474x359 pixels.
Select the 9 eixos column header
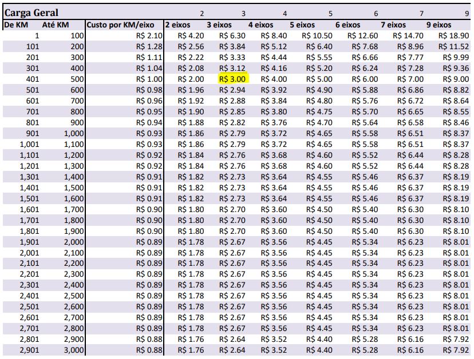[x=439, y=25]
